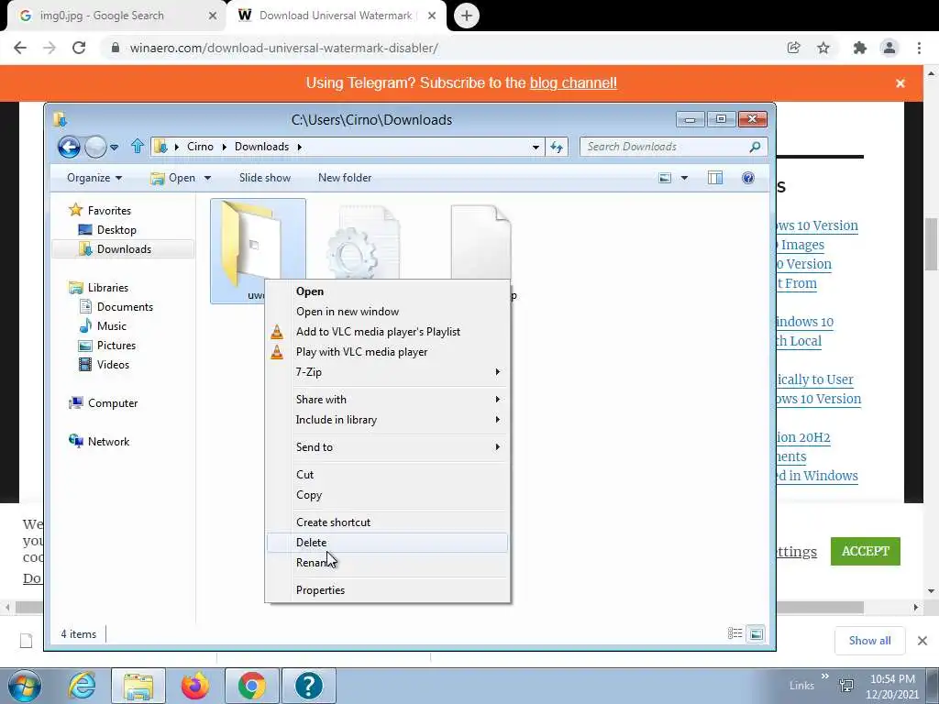Click Show all downloads button
Screen dimensions: 939x704
[869, 641]
